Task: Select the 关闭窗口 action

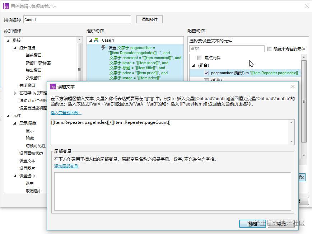Action: [x=27, y=85]
